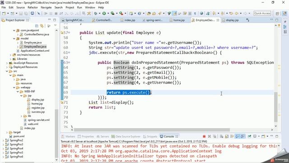This screenshot has height=163, width=289.
Task: Open Project Explorer View Menu arrow
Action: 55,25
